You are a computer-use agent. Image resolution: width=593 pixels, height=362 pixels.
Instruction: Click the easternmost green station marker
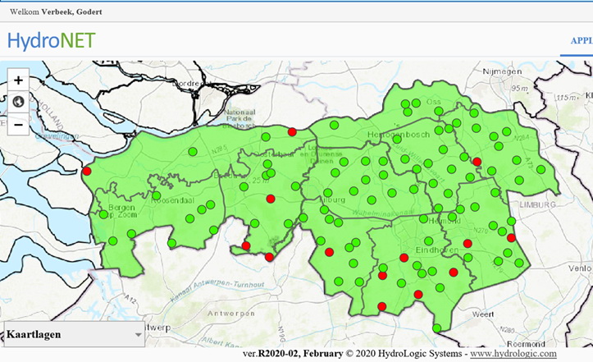(541, 169)
